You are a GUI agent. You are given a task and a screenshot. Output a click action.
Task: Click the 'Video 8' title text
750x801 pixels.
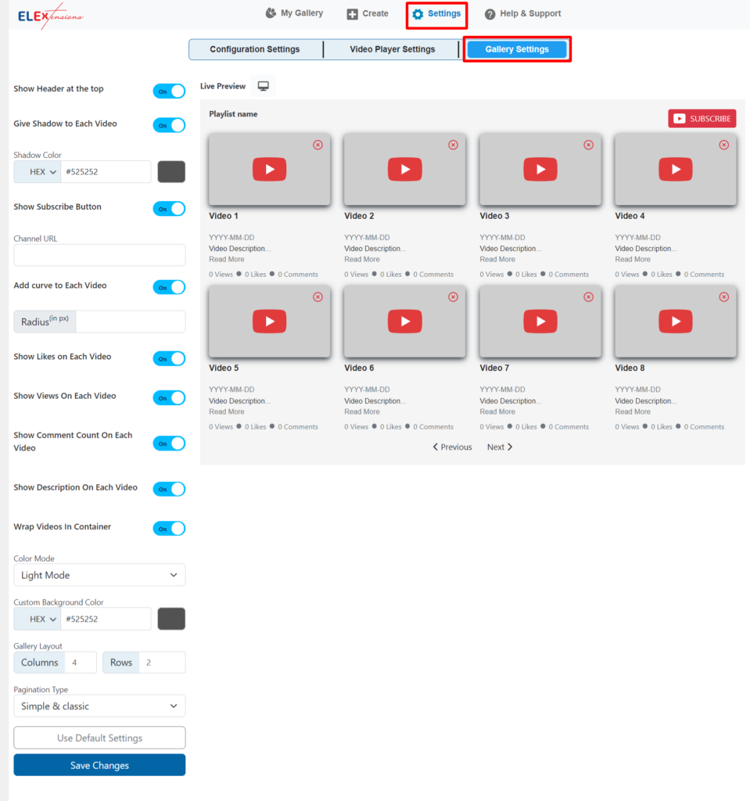click(x=630, y=368)
